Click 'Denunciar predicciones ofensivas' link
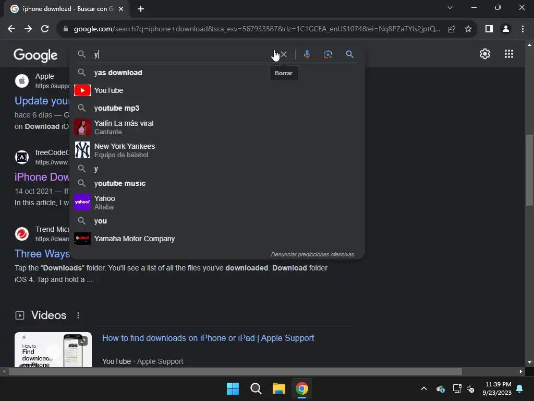Screen dimensions: 534x401 tap(312, 254)
